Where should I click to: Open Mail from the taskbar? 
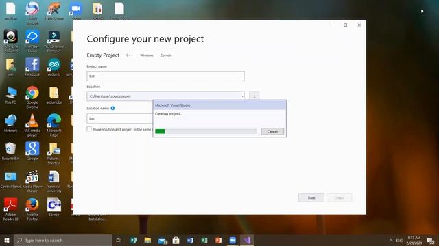coord(162,240)
